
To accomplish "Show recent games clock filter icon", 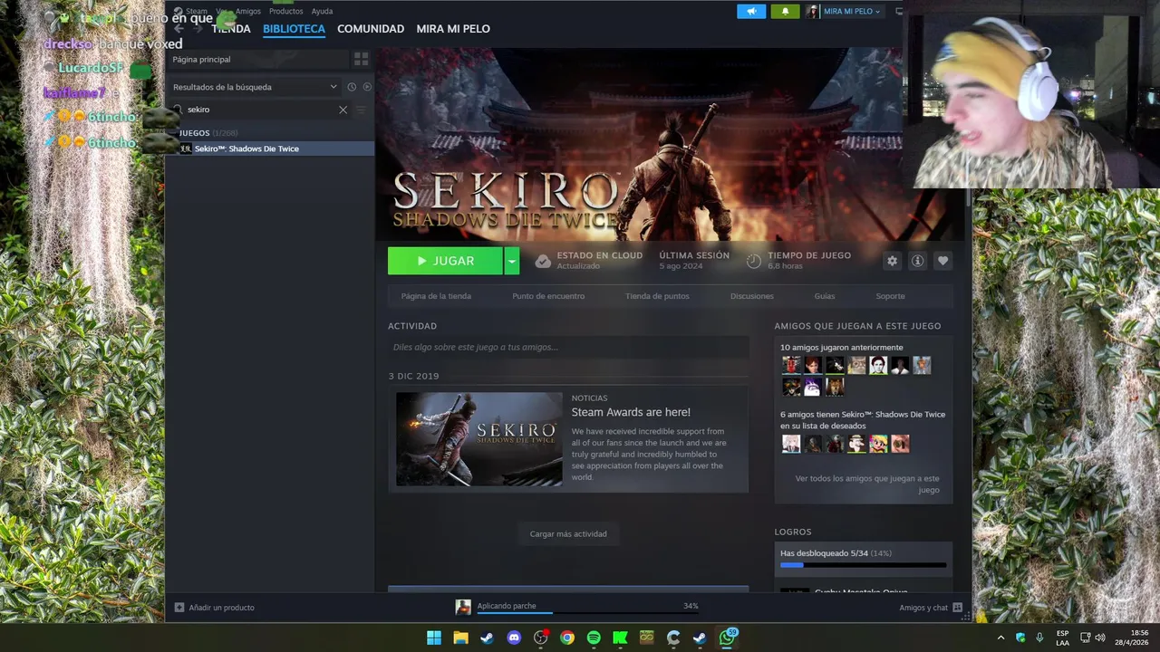I will click(352, 87).
